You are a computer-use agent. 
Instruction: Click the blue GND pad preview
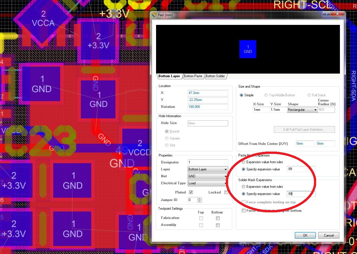(248, 49)
